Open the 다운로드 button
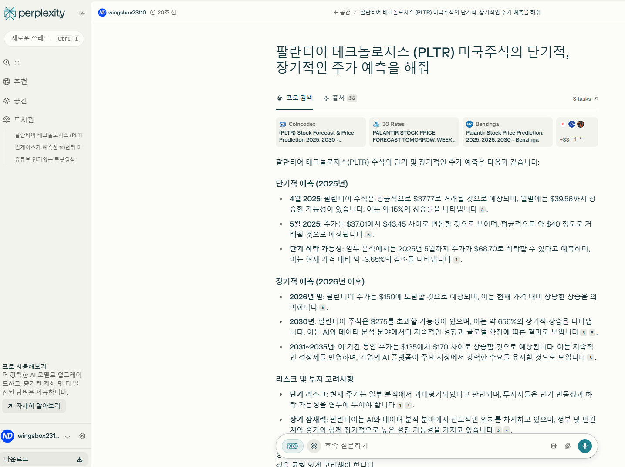The width and height of the screenshot is (625, 467). 44,459
